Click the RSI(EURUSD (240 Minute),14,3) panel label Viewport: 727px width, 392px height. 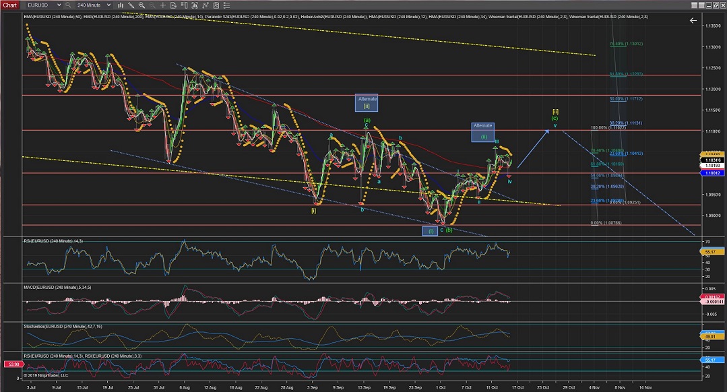coord(53,241)
